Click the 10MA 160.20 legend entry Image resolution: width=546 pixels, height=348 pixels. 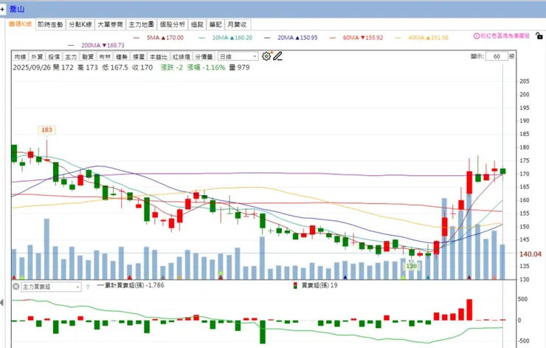click(226, 38)
